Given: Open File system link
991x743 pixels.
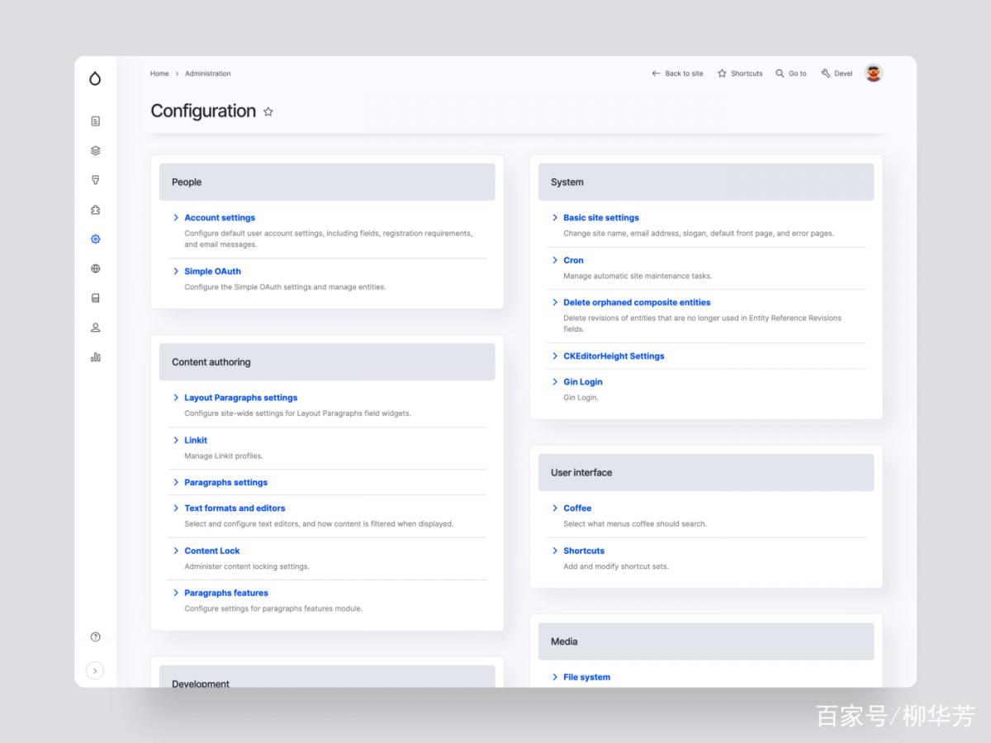Looking at the screenshot, I should click(586, 677).
